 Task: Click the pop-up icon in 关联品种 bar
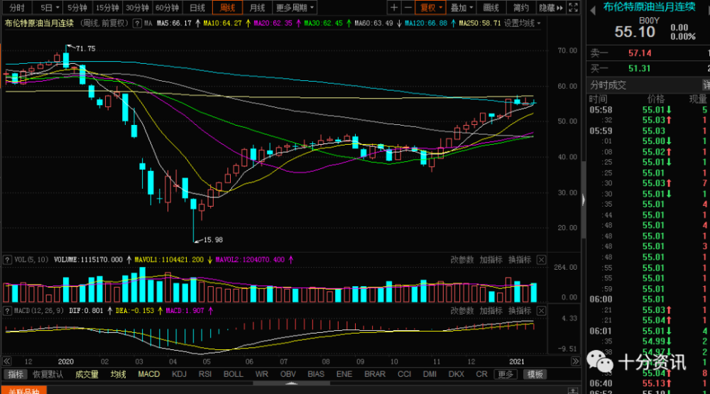tap(573, 390)
